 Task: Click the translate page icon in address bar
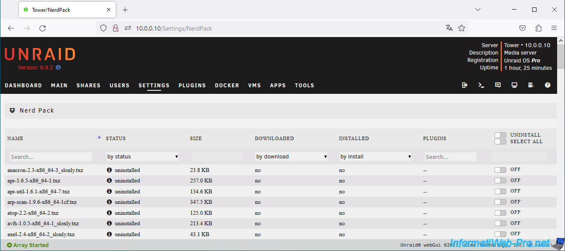[x=449, y=28]
